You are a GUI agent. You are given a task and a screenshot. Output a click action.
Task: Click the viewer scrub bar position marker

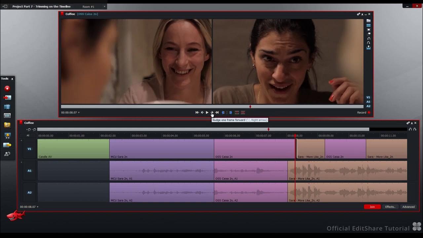pos(250,106)
